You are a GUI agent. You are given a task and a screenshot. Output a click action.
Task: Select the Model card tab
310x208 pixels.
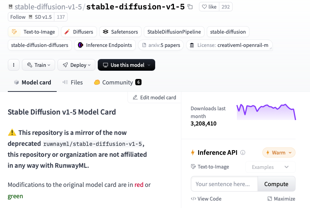coord(32,82)
